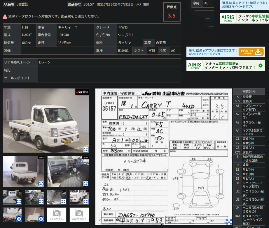
Task: Click the P 塗装 legend row
Action: 249,165
